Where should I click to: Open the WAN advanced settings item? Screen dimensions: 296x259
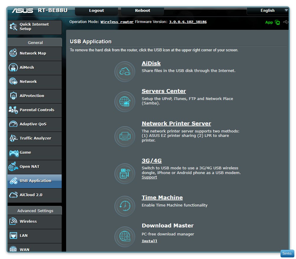[35, 247]
